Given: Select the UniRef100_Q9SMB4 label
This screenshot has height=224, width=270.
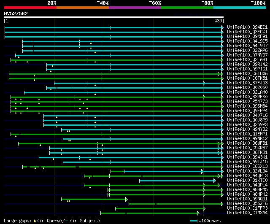Looking at the screenshot, I should 247,106.
